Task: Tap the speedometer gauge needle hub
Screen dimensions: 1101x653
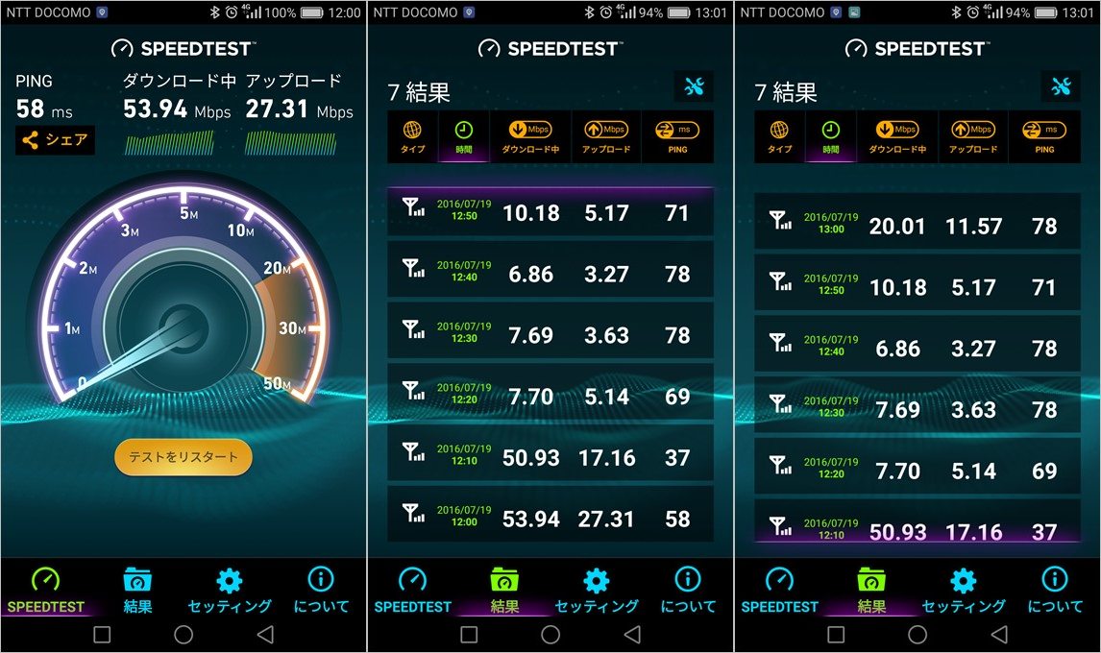Action: click(x=183, y=327)
